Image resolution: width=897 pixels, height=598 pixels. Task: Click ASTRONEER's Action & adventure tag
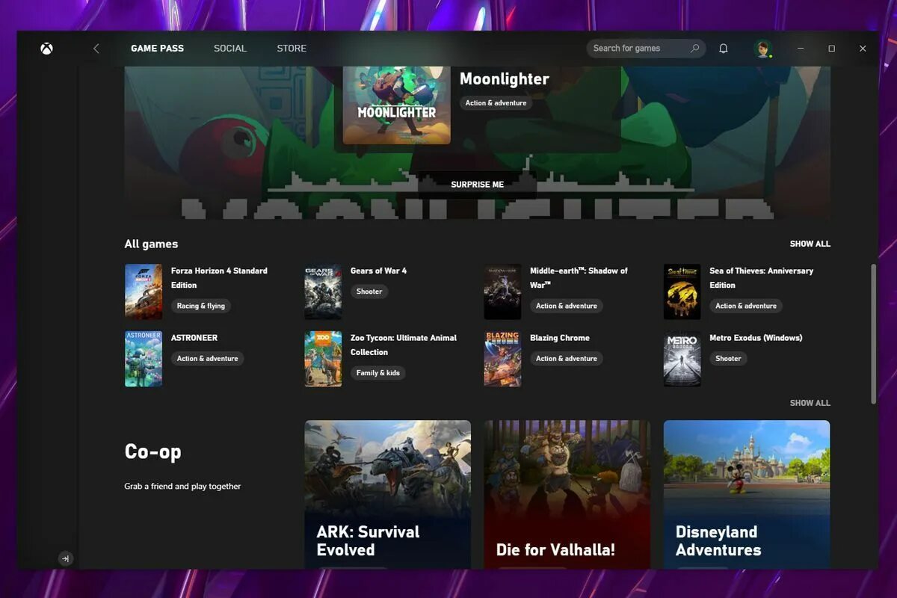click(x=208, y=359)
